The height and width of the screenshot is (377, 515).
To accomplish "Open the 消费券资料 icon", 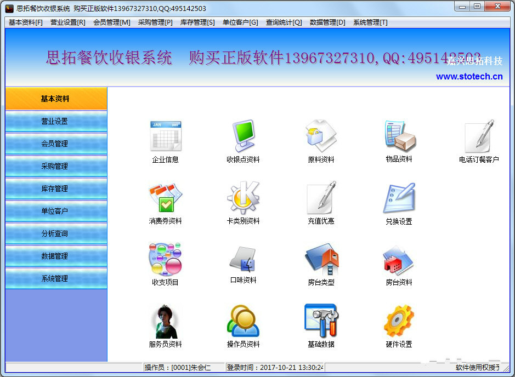I will pyautogui.click(x=165, y=197).
